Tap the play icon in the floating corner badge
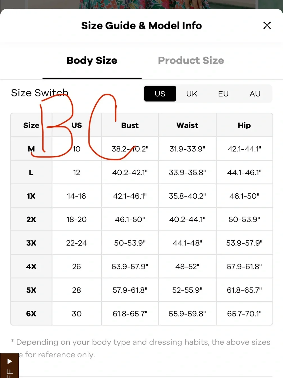Viewport: 283px width, 378px height. 9,361
